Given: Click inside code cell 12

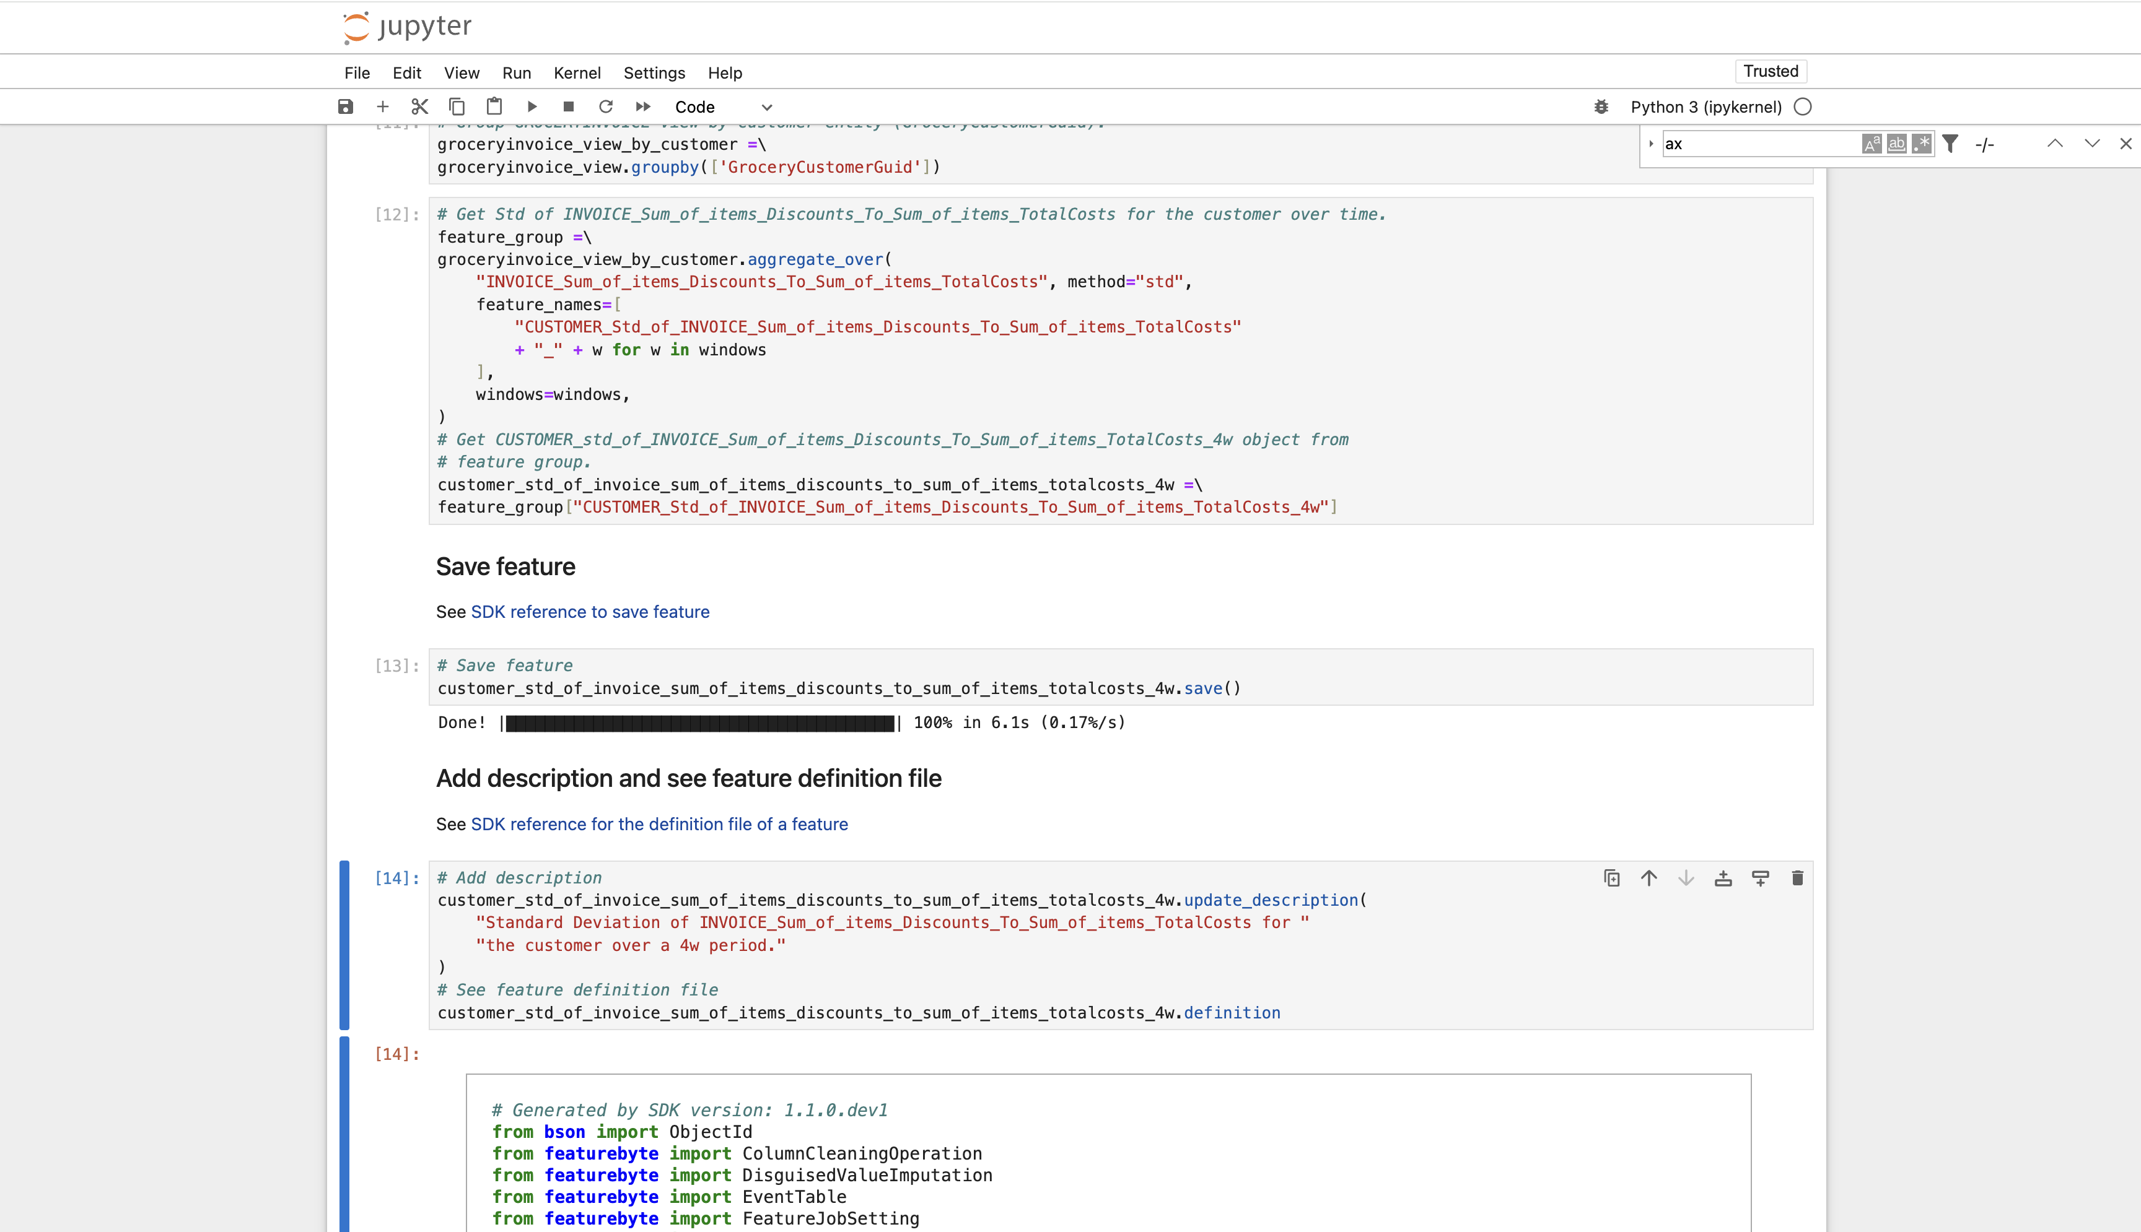Looking at the screenshot, I should coord(1121,362).
